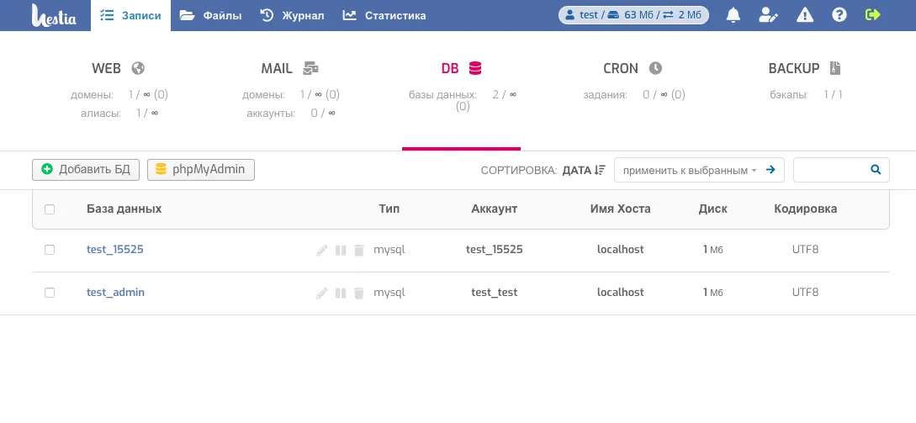Select the test_admin row checkbox
The width and height of the screenshot is (916, 423).
click(50, 293)
